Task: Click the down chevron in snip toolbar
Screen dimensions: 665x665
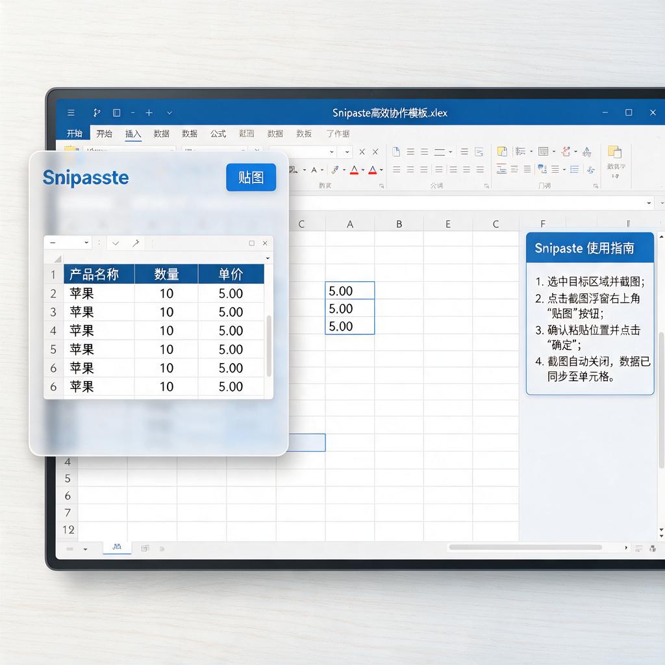Action: pyautogui.click(x=116, y=243)
